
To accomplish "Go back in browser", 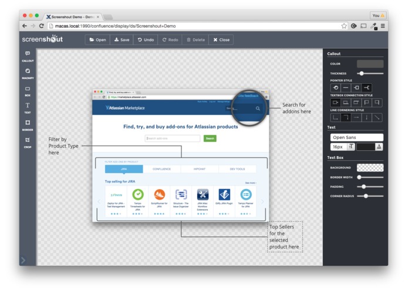I will click(25, 26).
